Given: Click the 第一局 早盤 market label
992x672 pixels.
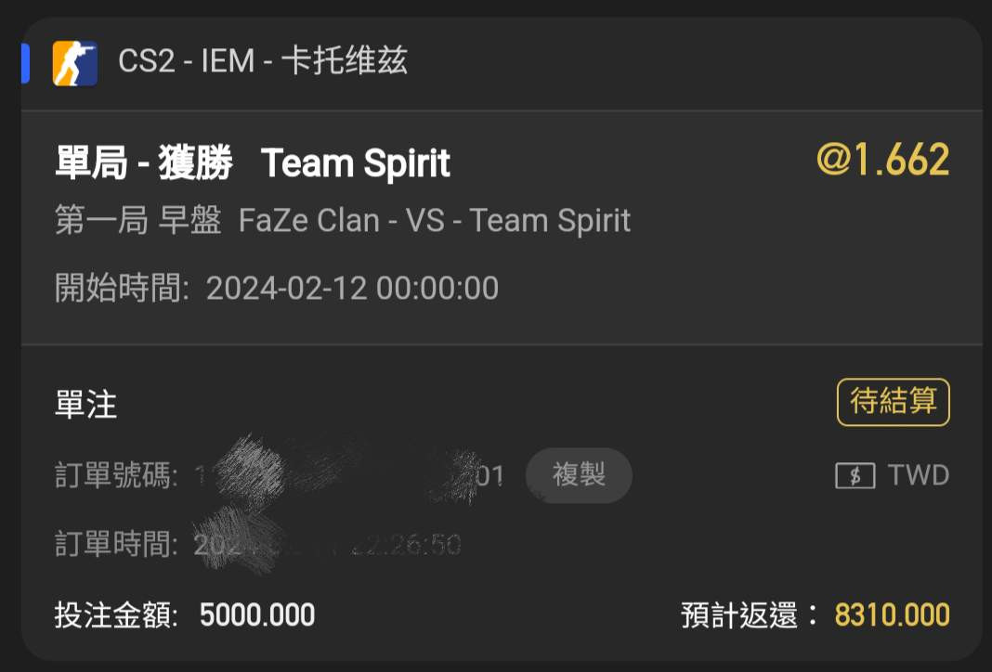Looking at the screenshot, I should (x=137, y=221).
